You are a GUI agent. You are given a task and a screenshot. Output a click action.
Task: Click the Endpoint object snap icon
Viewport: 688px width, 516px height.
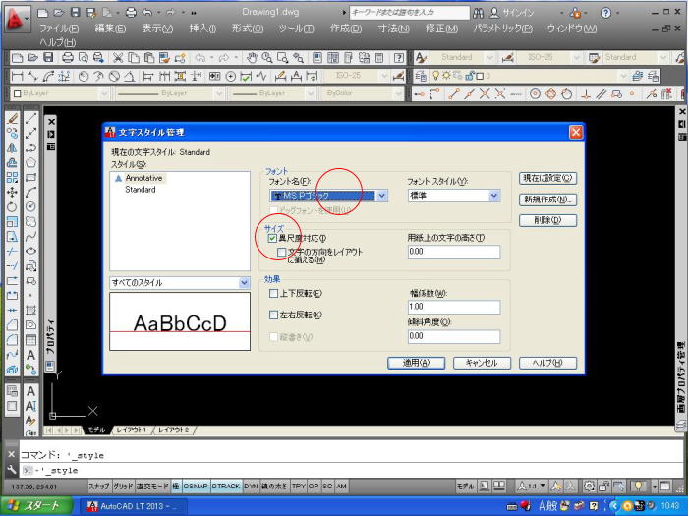[453, 94]
